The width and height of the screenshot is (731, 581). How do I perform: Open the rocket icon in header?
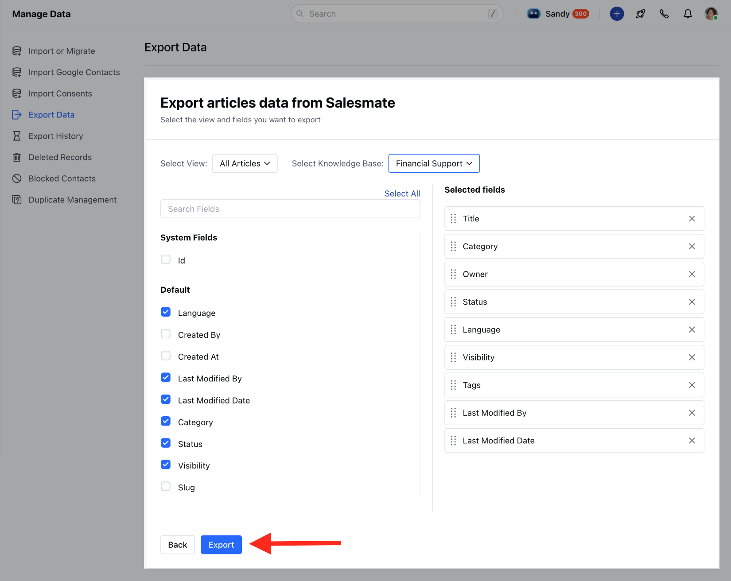pos(641,14)
